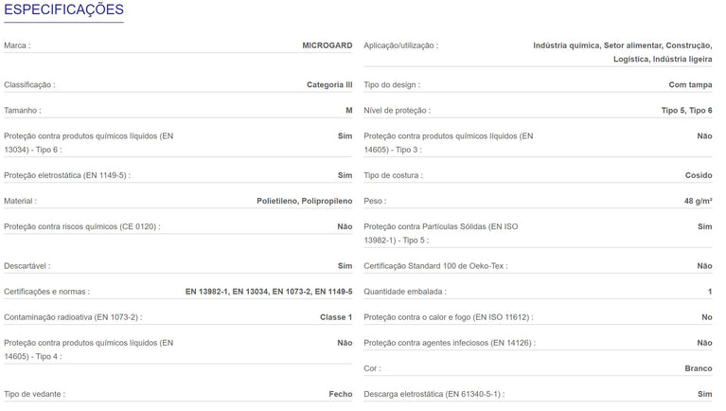Click the Classe 1 radioactive contamination value
Viewport: 726px width, 411px height.
[x=336, y=317]
